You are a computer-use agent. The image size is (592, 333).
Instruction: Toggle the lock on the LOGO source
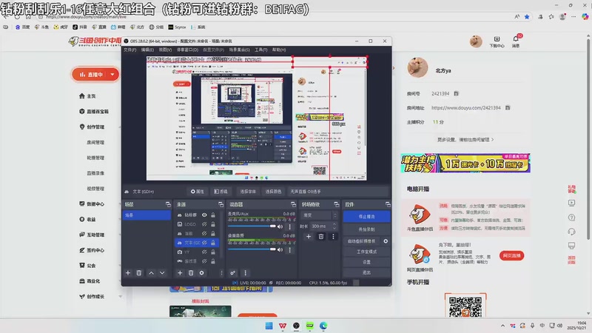[213, 224]
